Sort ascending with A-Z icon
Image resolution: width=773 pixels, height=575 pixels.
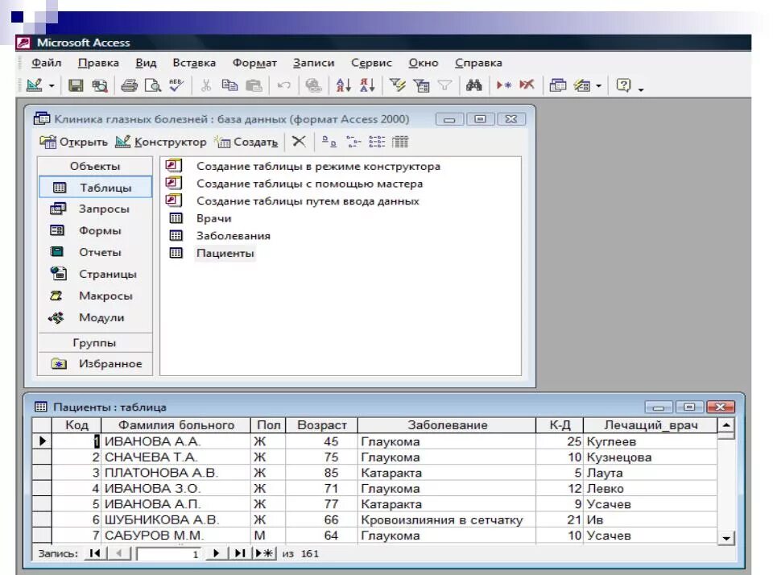(343, 85)
